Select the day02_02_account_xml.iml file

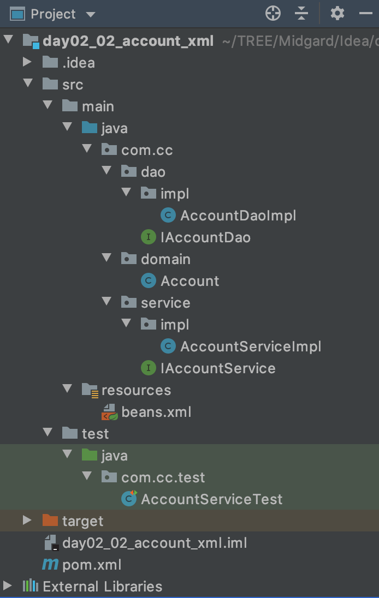155,543
